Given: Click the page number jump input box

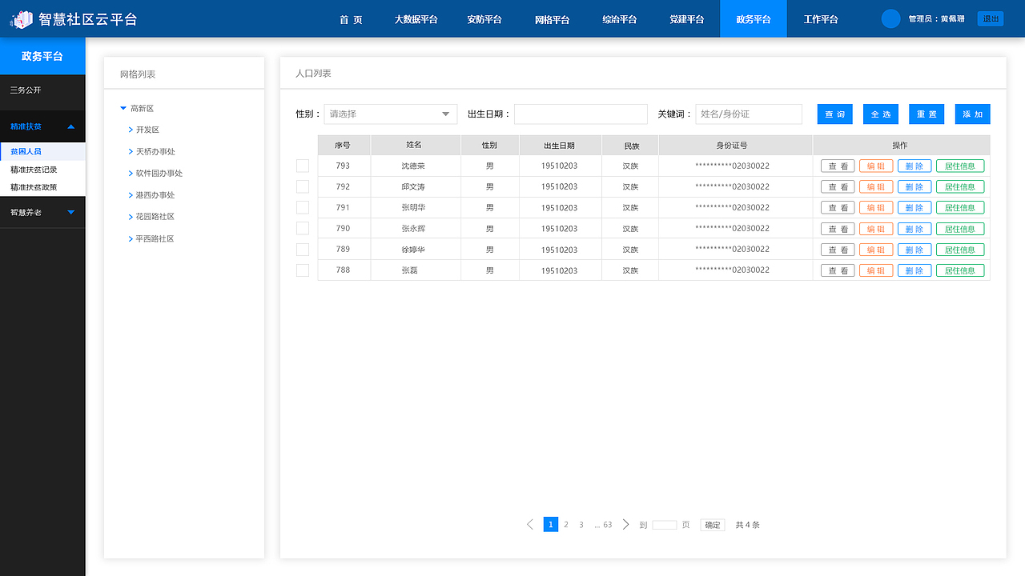Looking at the screenshot, I should [665, 524].
